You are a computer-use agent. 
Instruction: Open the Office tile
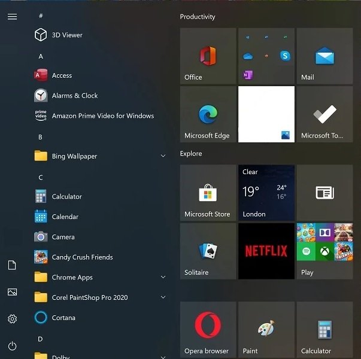click(x=208, y=56)
